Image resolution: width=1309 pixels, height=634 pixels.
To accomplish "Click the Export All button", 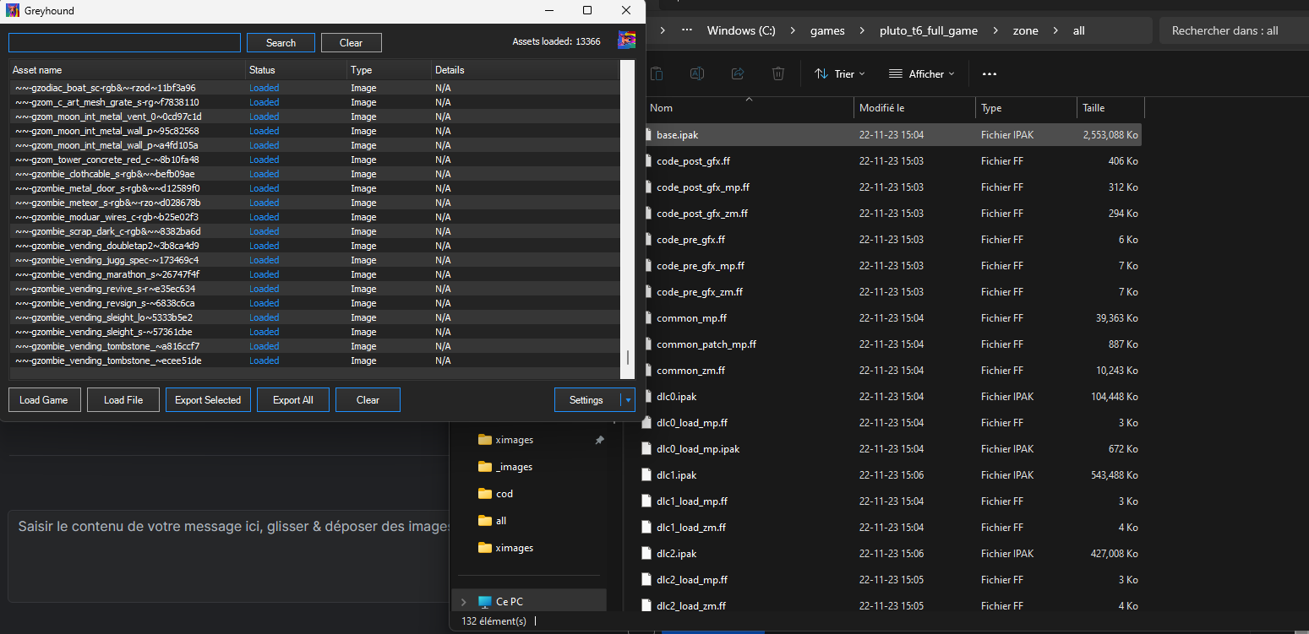I will [x=293, y=400].
